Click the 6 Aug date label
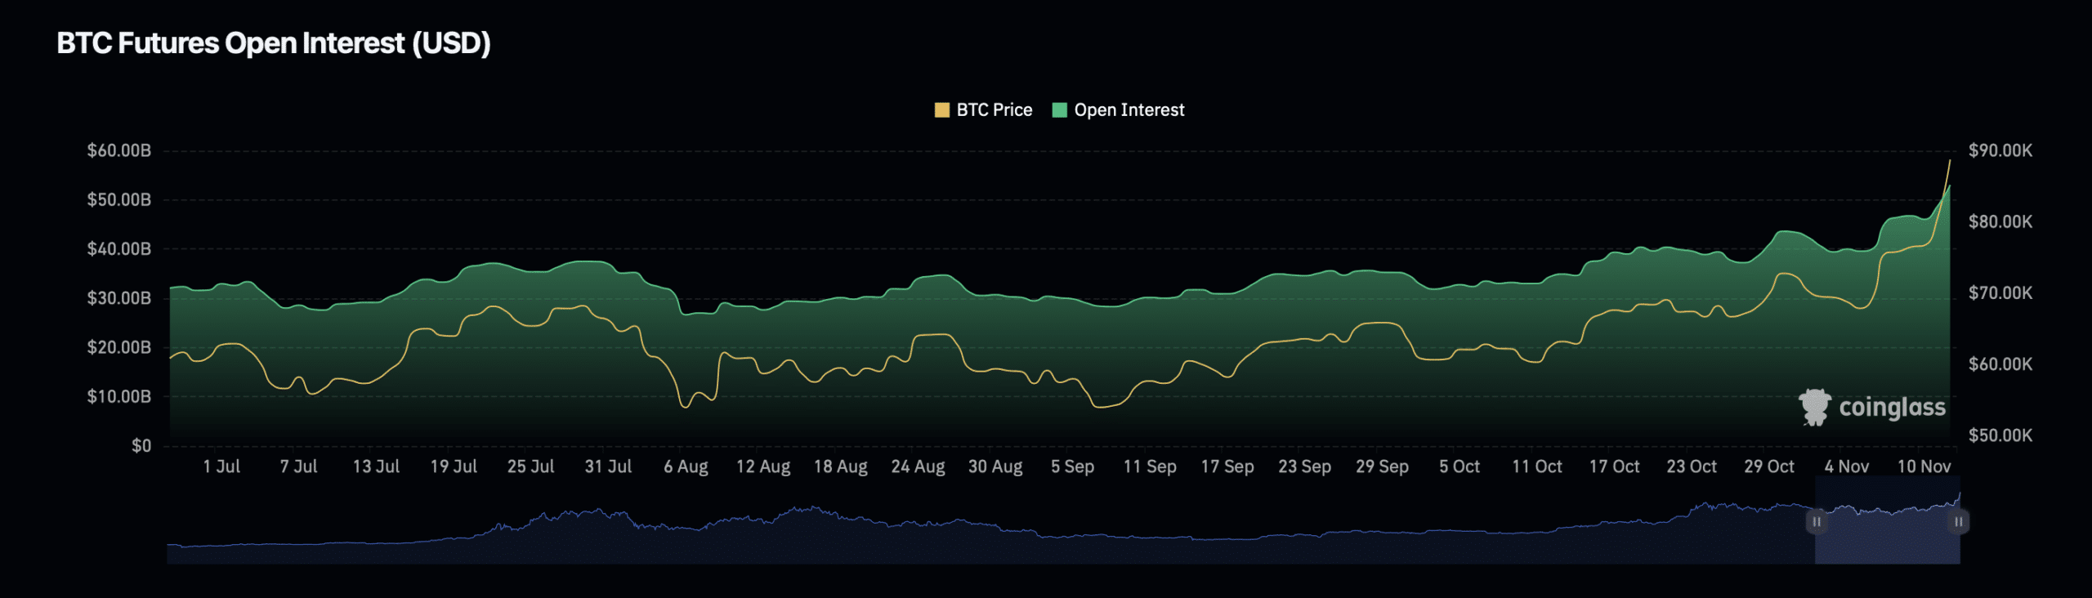The width and height of the screenshot is (2092, 598). pos(686,466)
